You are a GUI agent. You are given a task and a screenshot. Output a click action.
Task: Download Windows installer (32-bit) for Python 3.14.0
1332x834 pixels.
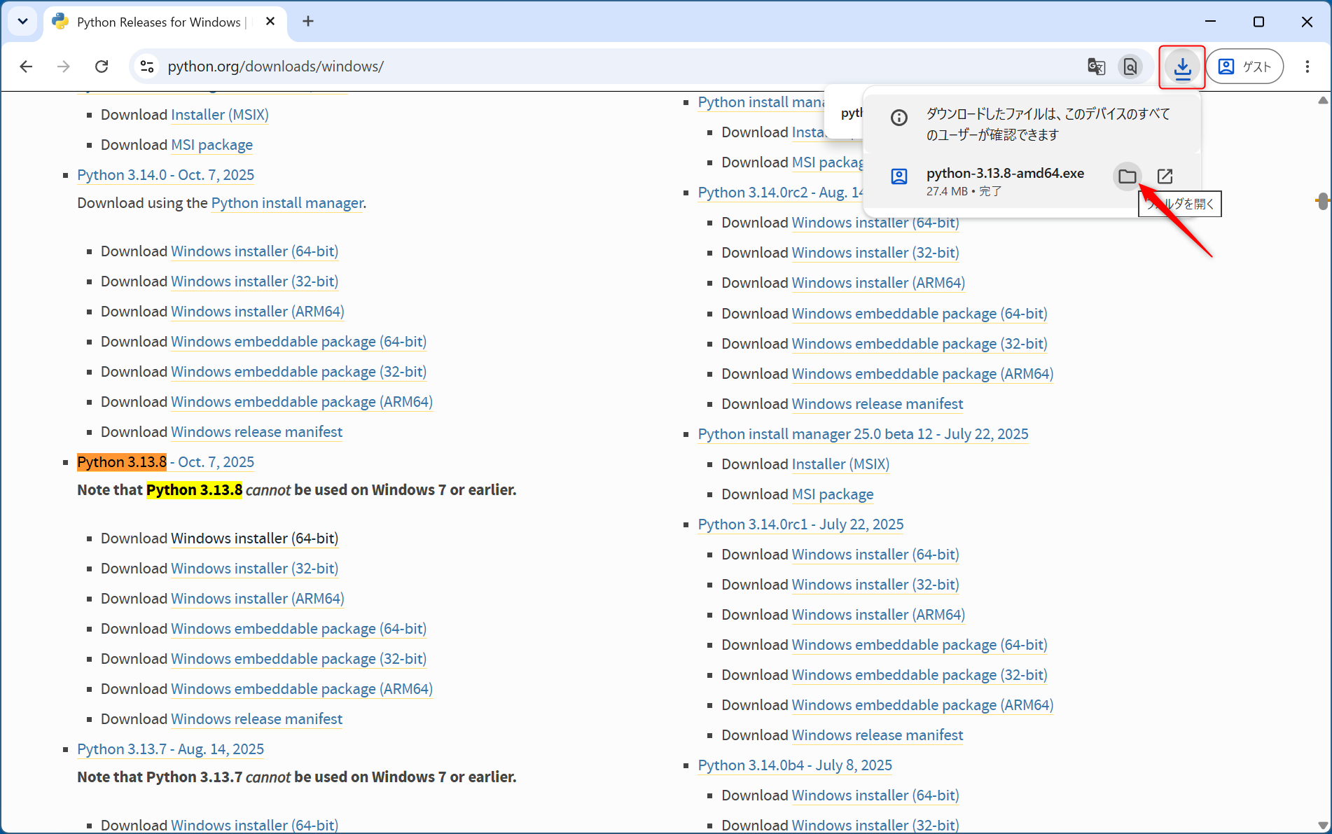pos(254,282)
